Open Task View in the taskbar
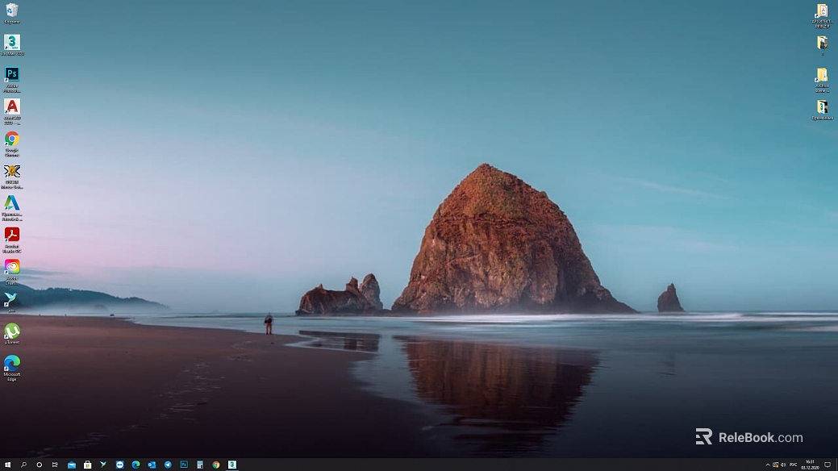 pyautogui.click(x=55, y=465)
